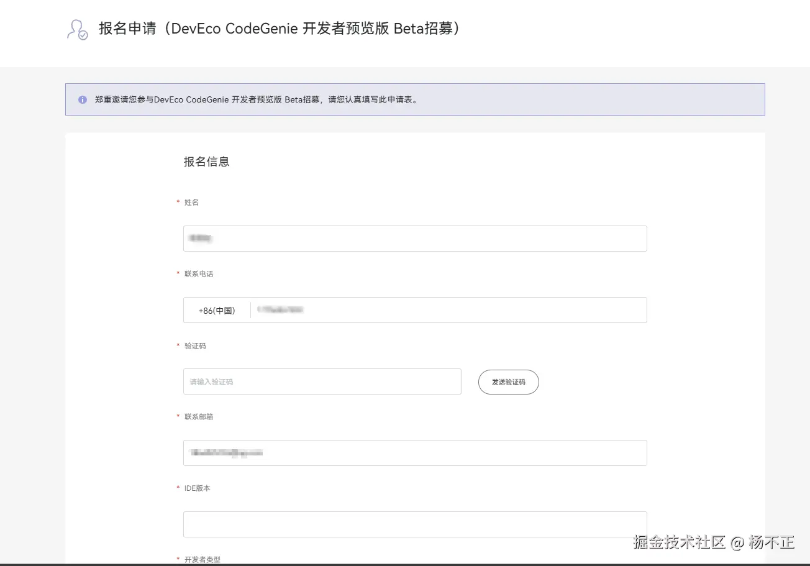
Task: Focus the 联系邮箱 email input field
Action: point(415,453)
